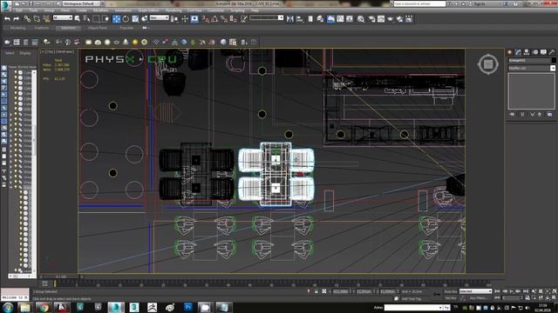Click the Add Time Tag label
558x313 pixels.
412,299
